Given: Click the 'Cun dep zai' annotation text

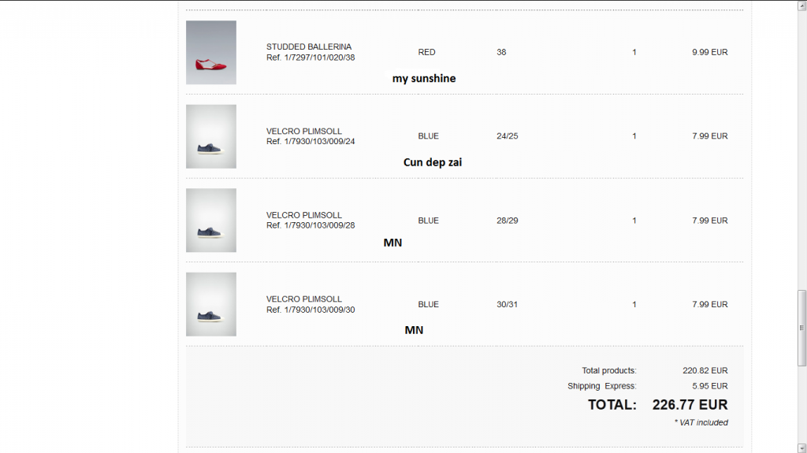Looking at the screenshot, I should [x=433, y=162].
